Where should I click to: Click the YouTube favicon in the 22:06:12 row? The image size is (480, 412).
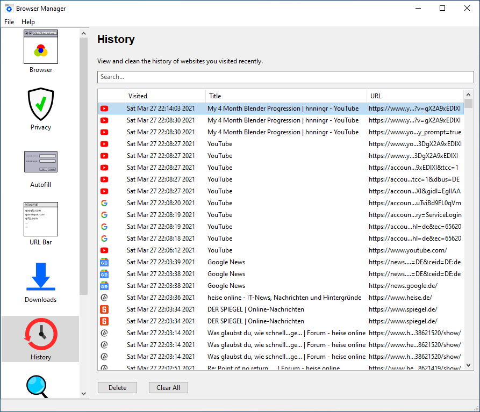click(104, 250)
